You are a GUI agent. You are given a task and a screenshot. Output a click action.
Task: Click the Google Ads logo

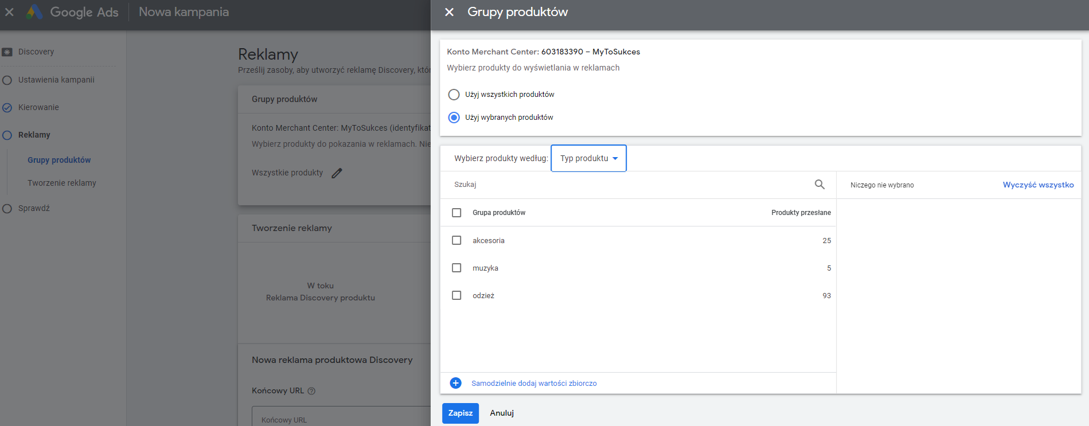(x=34, y=12)
